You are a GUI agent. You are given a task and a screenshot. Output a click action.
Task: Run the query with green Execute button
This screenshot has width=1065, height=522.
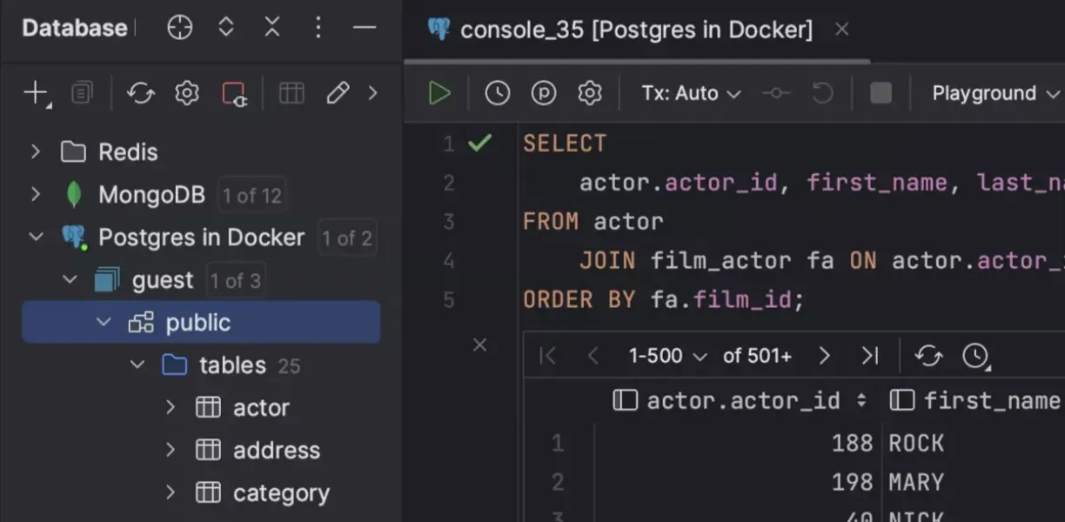(x=439, y=93)
